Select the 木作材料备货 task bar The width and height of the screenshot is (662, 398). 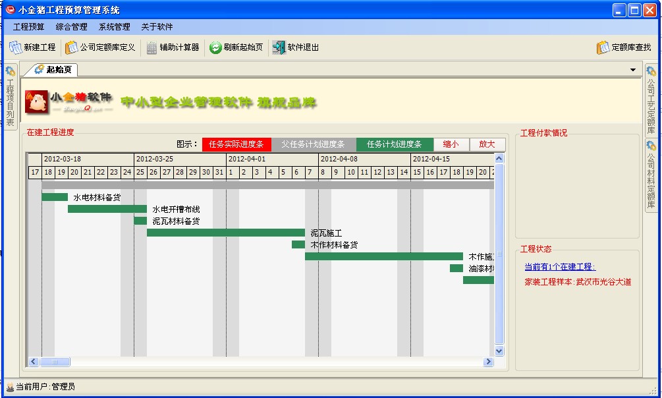tap(298, 244)
